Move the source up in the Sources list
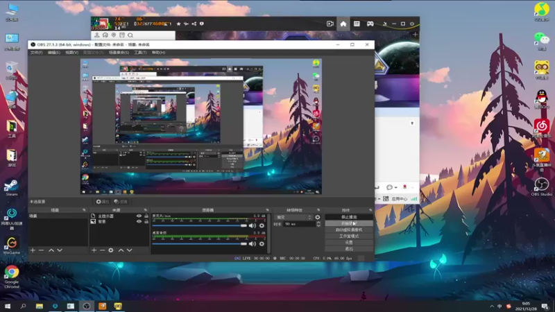Screen dimensions: 555x312 (x=121, y=250)
